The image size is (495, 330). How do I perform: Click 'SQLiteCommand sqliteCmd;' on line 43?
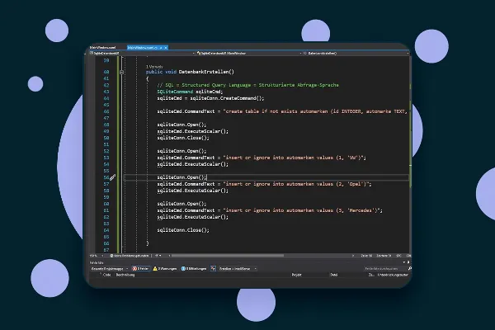click(x=190, y=92)
